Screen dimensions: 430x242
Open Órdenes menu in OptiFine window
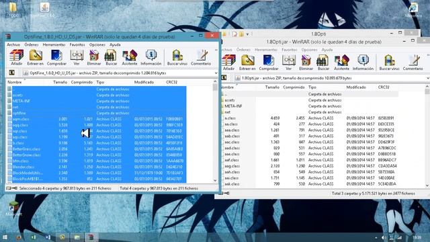click(x=32, y=44)
